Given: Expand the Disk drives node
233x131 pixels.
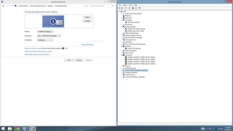Looking at the screenshot, I should point(121,24).
